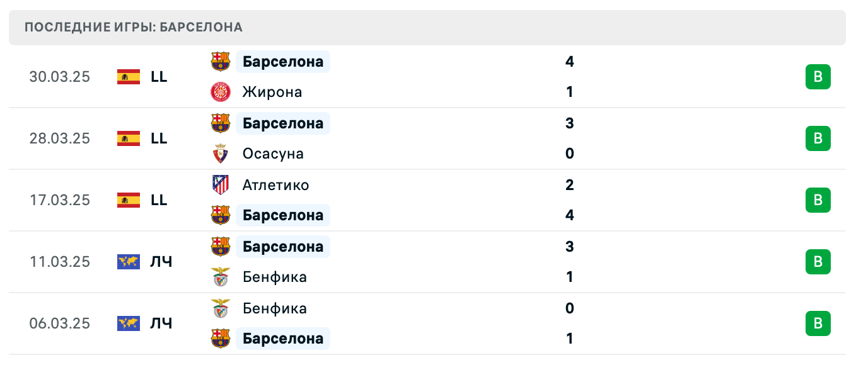
Task: Click the Champions League globe icon for the 06.03.25 match
Action: (128, 323)
